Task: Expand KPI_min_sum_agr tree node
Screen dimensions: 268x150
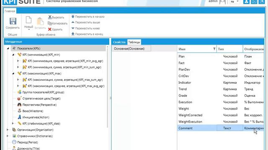Action: [x=18, y=67]
